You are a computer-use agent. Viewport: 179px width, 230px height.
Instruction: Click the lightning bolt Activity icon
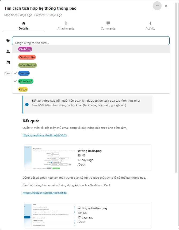pyautogui.click(x=150, y=23)
